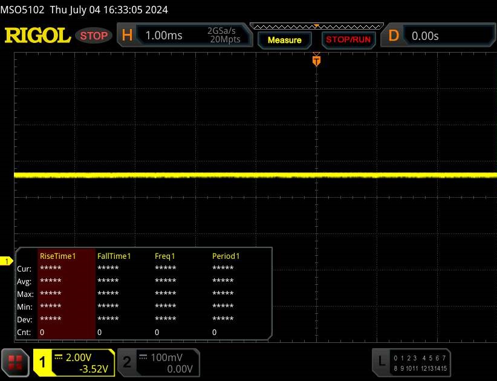Click the RIGOL logo
The image size is (497, 381).
click(37, 36)
